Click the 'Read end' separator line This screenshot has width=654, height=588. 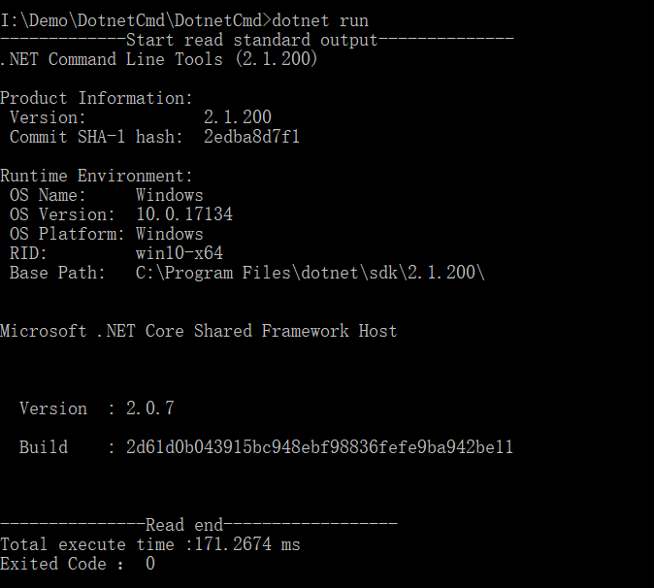point(199,525)
